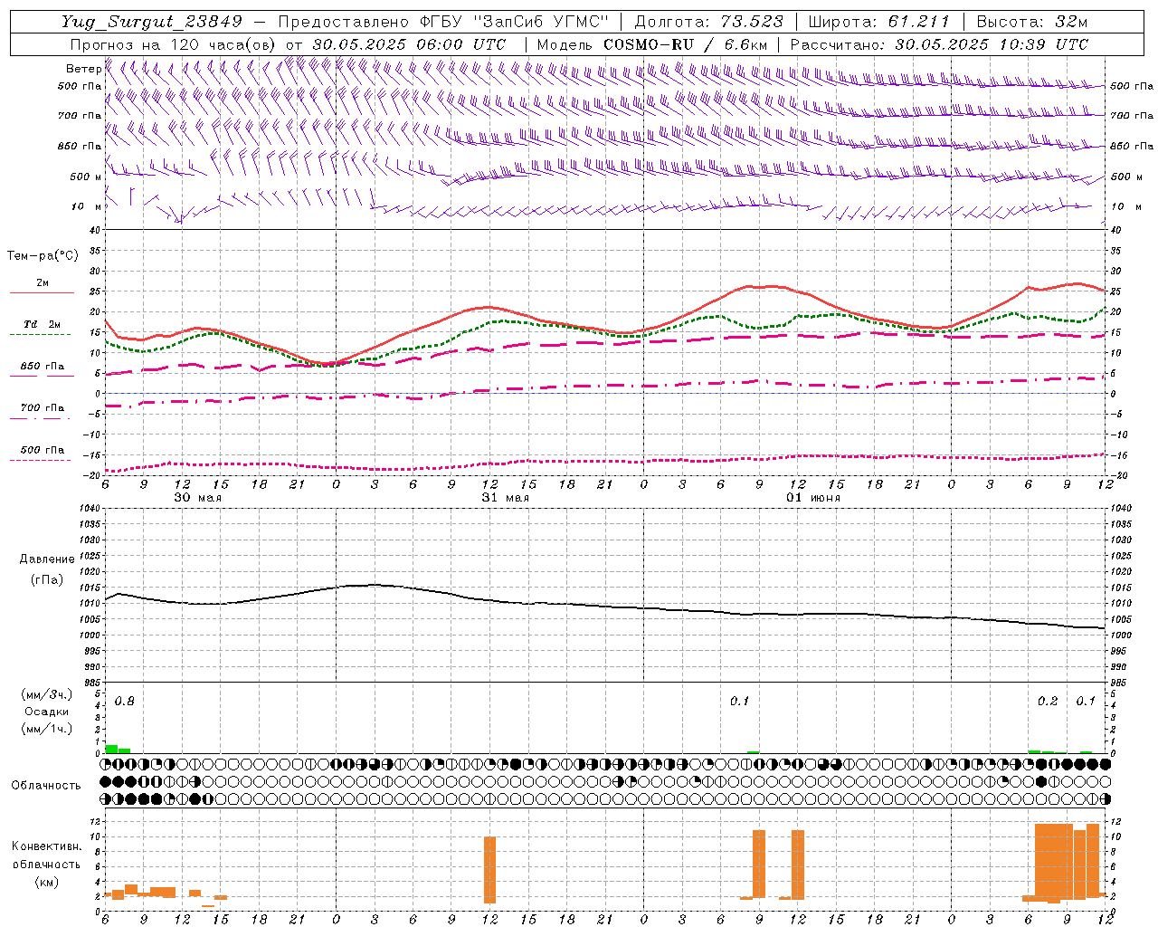1158x927 pixels.
Task: Click the Облачность cloud cover label
Action: click(x=46, y=785)
